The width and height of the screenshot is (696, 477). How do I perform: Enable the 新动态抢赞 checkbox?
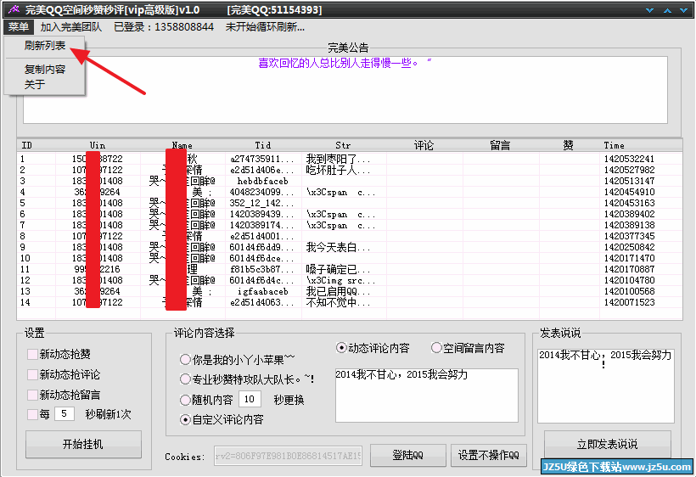[32, 354]
